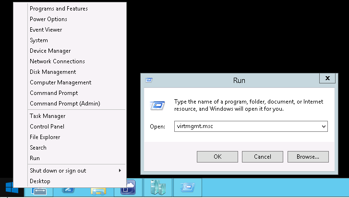Cancel the Run dialog
This screenshot has width=349, height=198.
click(x=263, y=157)
